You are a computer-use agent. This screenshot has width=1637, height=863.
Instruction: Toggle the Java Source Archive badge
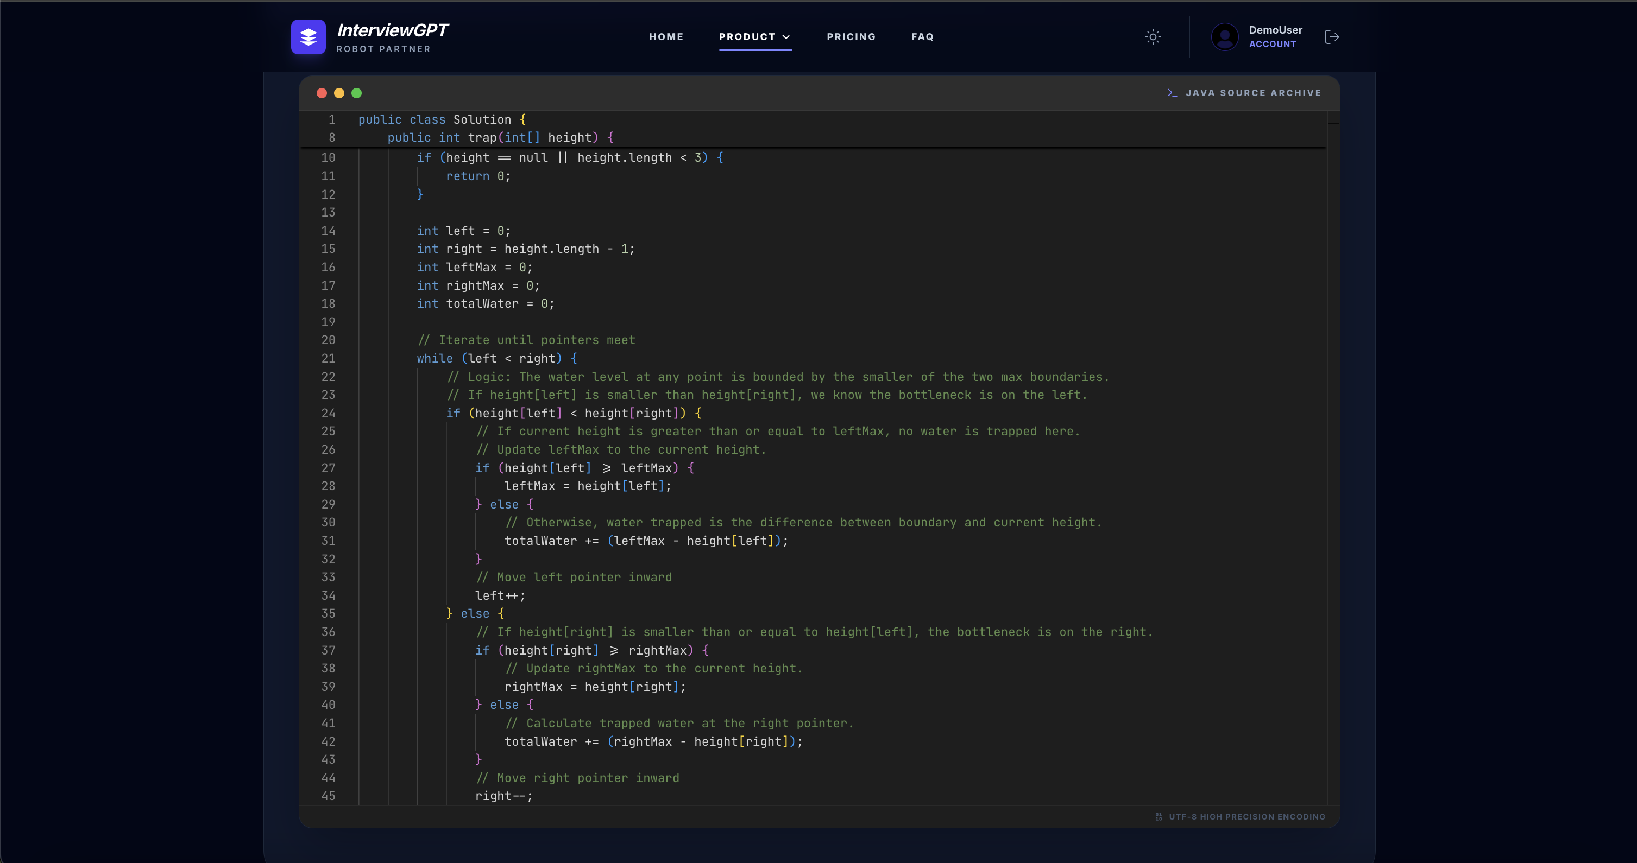point(1244,93)
